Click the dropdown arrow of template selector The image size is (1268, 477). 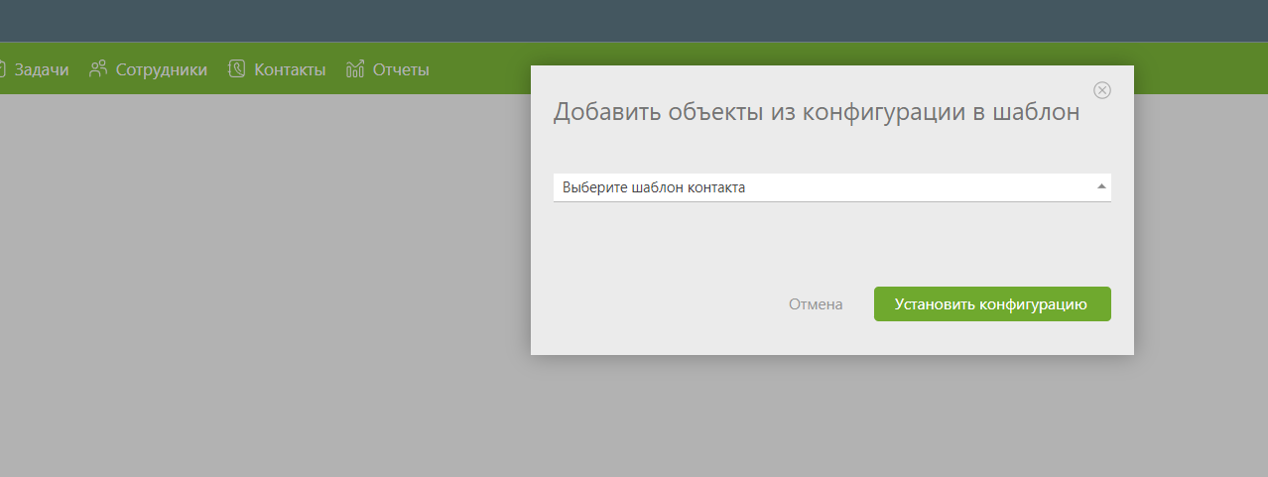tap(1101, 186)
